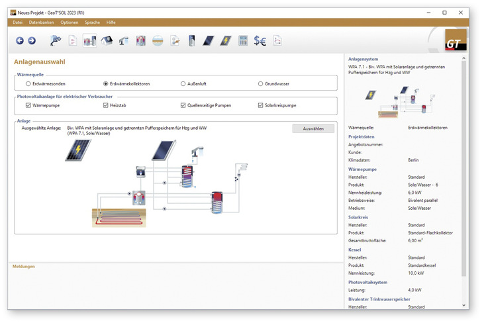Open the building house icon in toolbar
The image size is (482, 323).
click(106, 41)
